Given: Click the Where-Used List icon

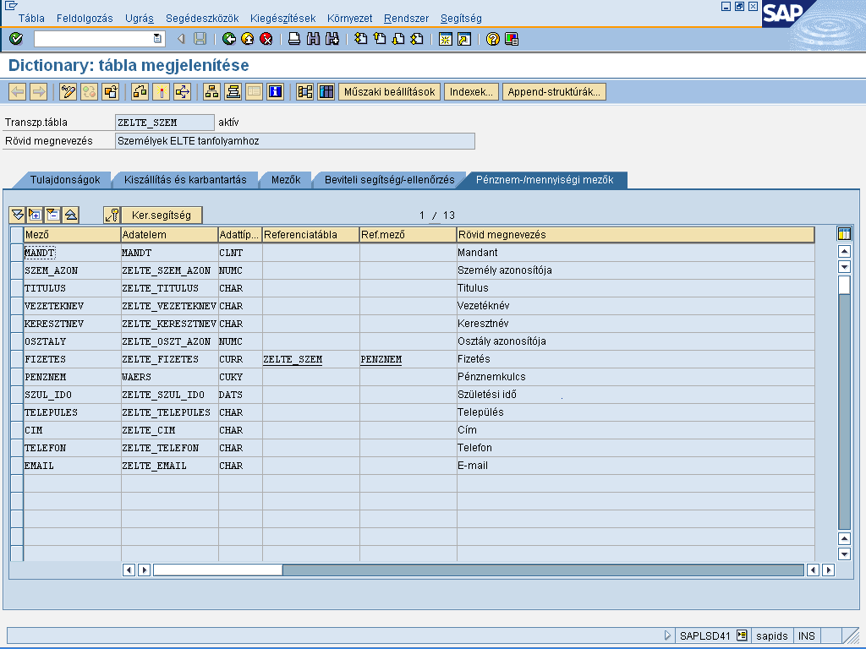Looking at the screenshot, I should point(183,91).
